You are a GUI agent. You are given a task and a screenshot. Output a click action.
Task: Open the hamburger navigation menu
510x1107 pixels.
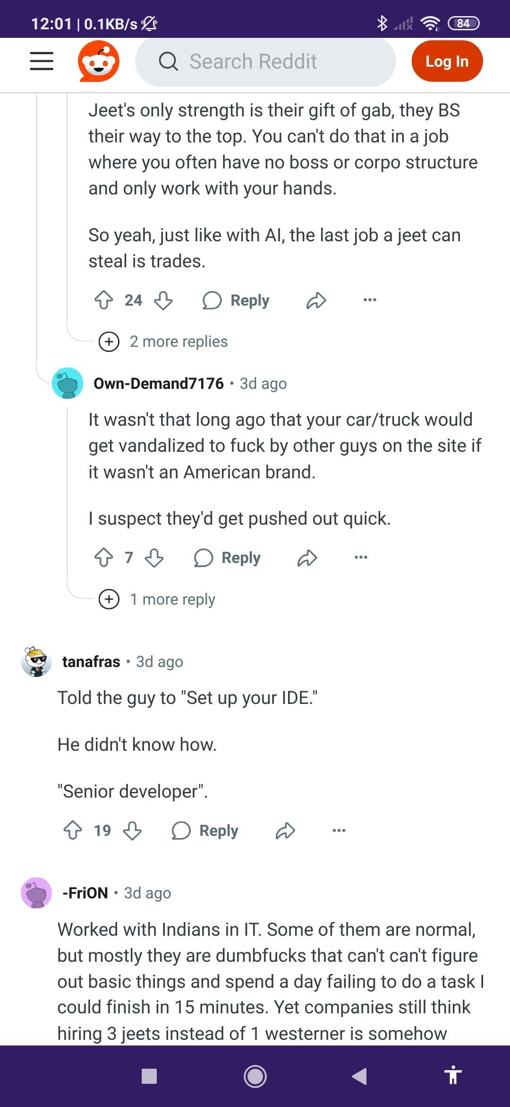42,61
